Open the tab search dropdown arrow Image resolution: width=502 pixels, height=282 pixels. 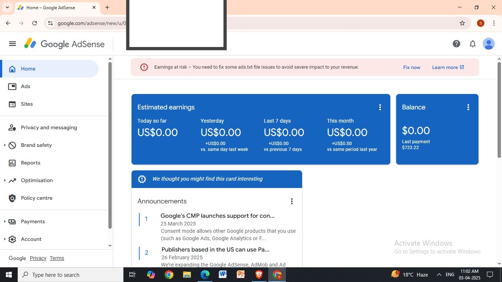pos(7,7)
